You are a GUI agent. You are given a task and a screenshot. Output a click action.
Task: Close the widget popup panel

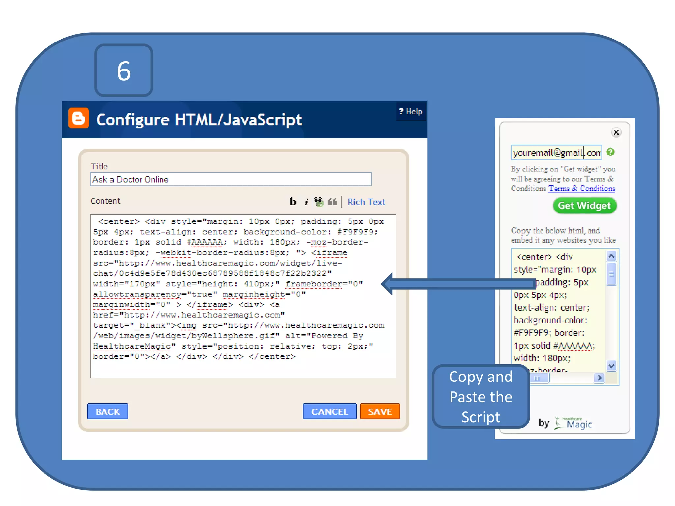616,132
